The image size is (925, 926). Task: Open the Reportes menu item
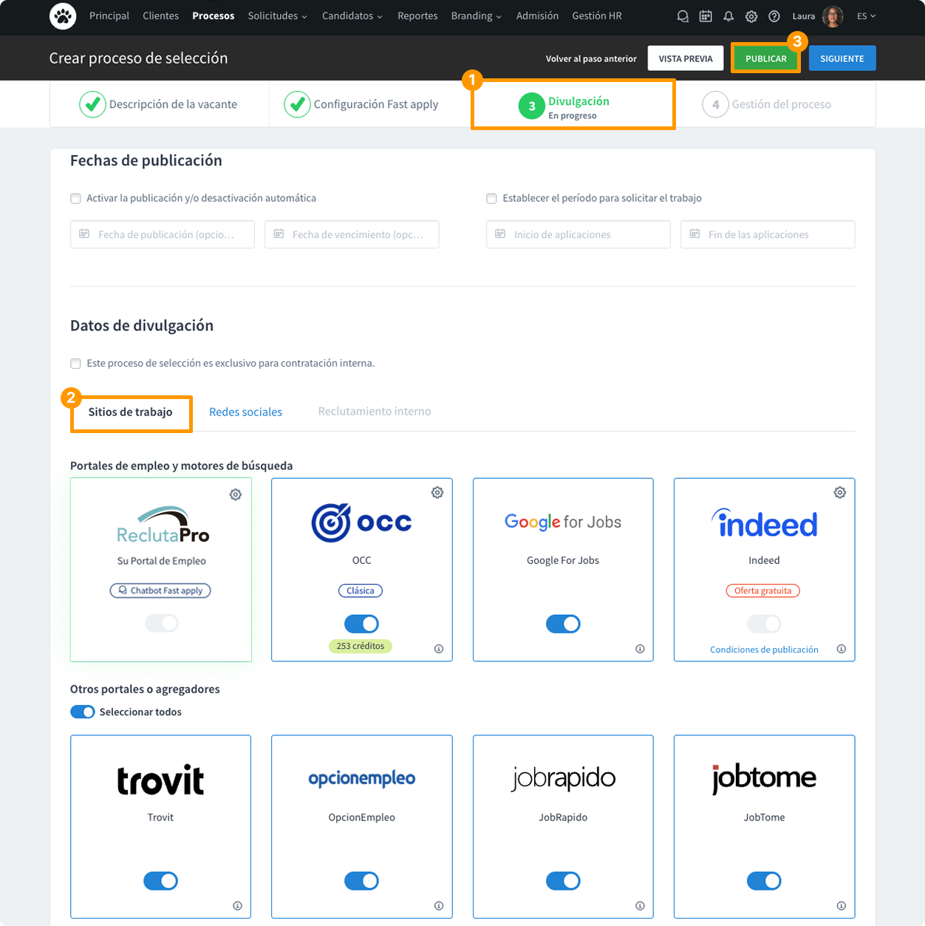417,16
